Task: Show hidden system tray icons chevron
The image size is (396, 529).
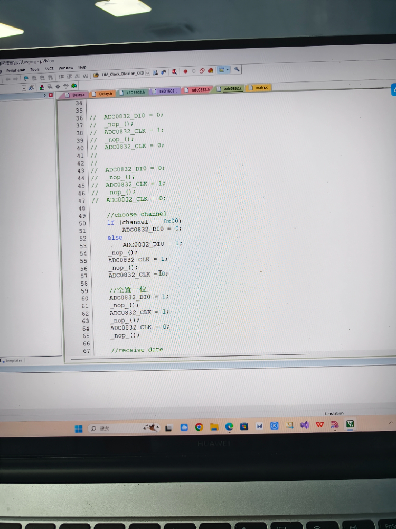Action: [391, 423]
